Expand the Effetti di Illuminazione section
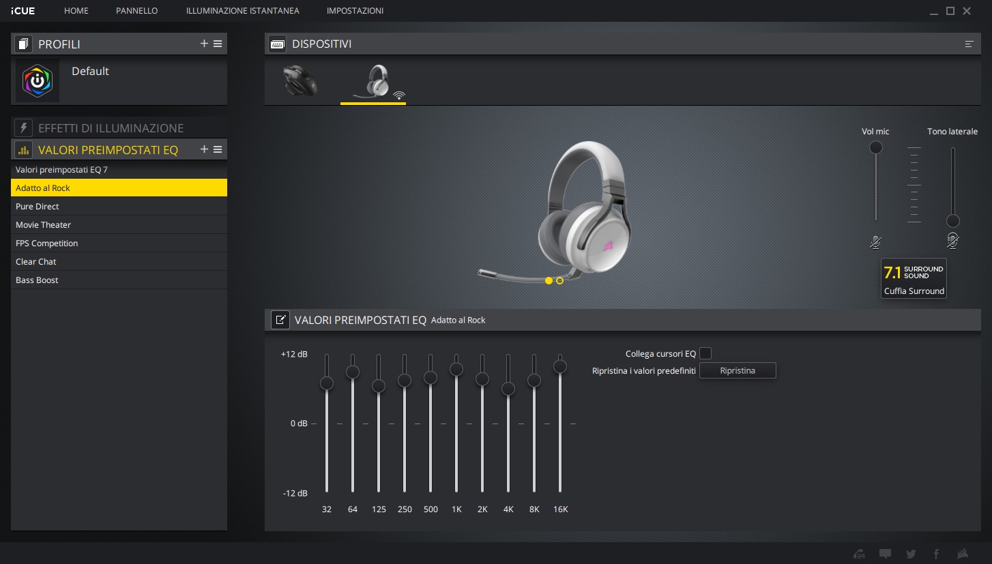 [111, 128]
